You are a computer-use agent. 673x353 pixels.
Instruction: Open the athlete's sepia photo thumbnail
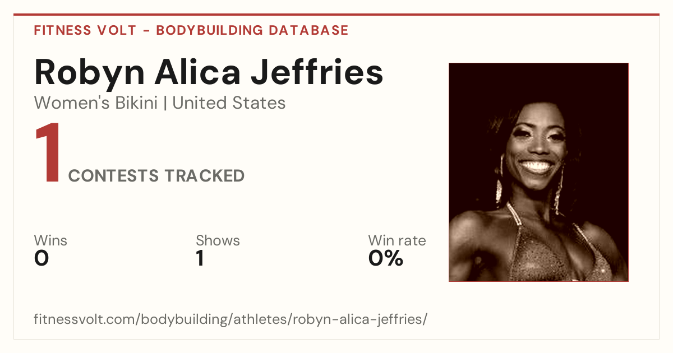pos(538,172)
